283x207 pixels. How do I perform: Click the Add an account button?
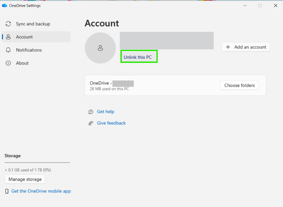(246, 47)
